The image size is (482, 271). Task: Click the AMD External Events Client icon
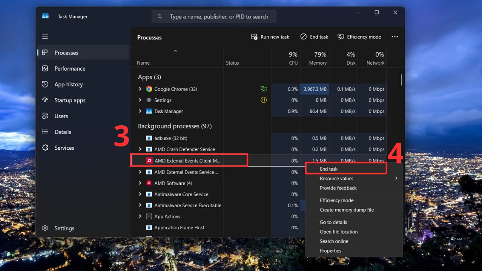pos(149,161)
